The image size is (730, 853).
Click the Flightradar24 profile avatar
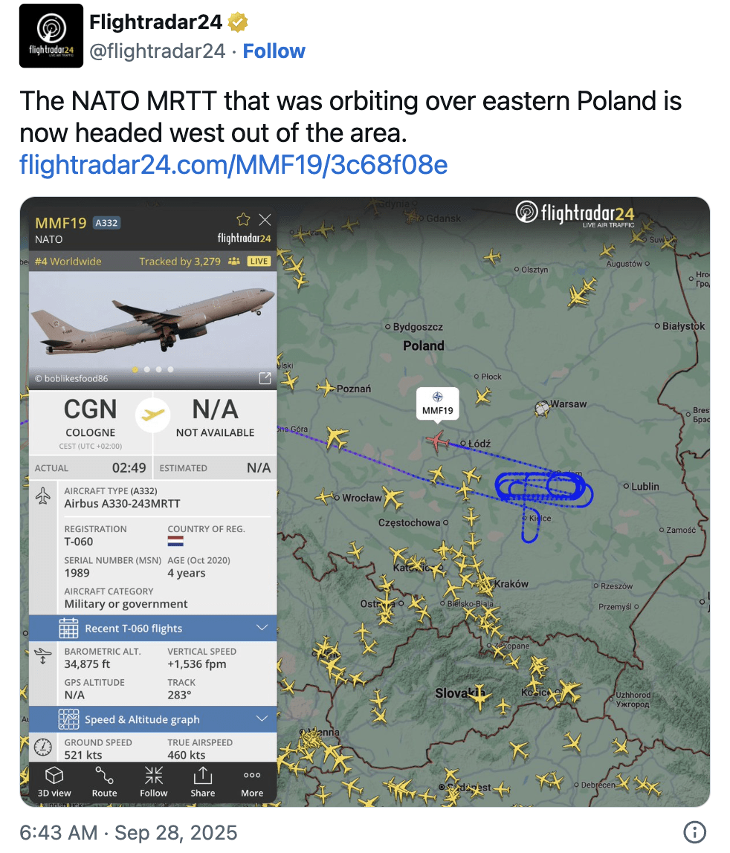pos(51,36)
